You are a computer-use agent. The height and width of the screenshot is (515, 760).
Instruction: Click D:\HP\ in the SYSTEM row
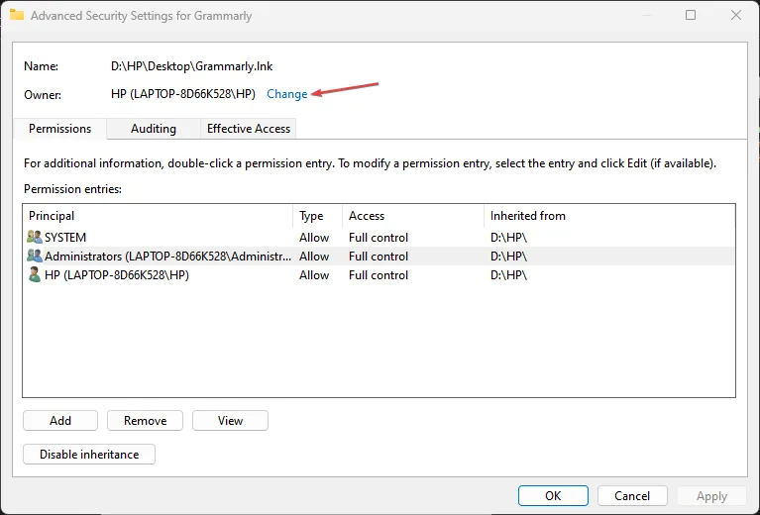(508, 238)
